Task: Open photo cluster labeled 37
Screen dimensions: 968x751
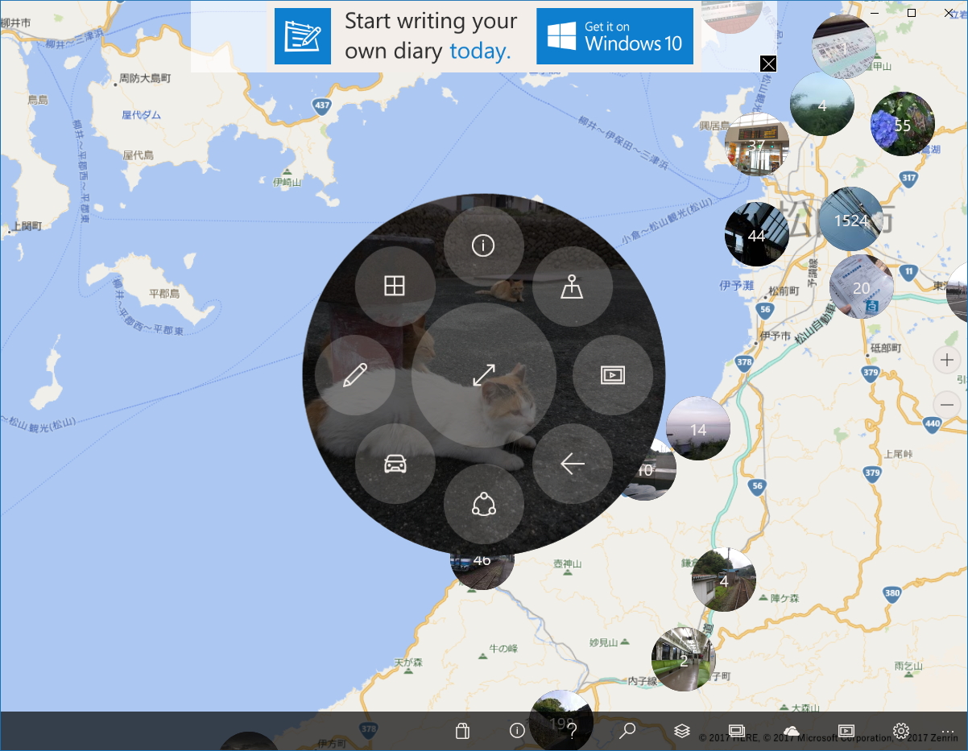Action: (x=756, y=145)
